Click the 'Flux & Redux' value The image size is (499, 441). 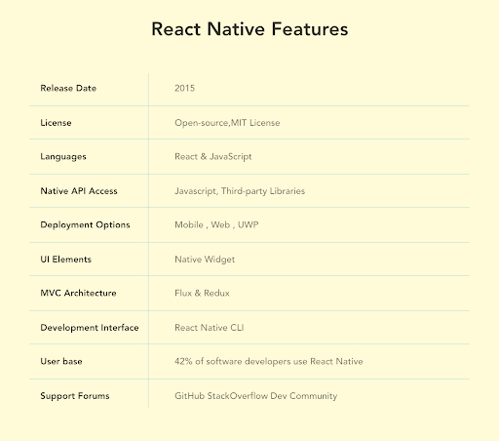point(202,293)
